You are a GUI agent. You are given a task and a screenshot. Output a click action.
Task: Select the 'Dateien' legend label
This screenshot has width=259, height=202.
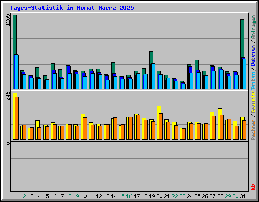(253, 55)
